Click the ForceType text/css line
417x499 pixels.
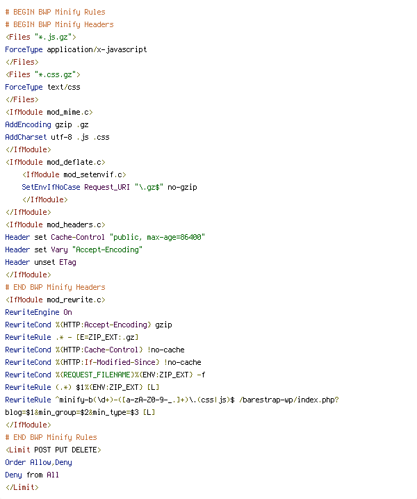[42, 87]
